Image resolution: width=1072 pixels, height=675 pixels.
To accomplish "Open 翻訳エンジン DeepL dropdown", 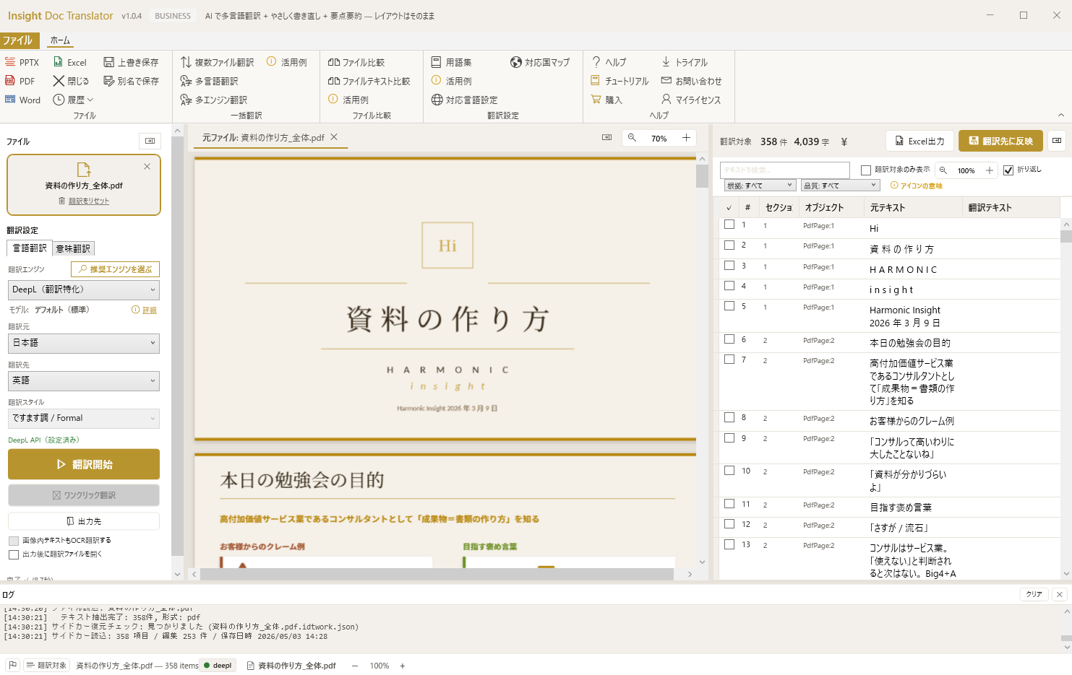I will coord(84,289).
